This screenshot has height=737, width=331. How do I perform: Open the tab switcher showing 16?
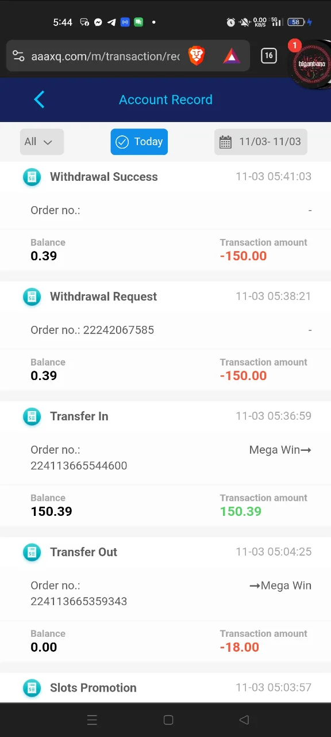268,56
